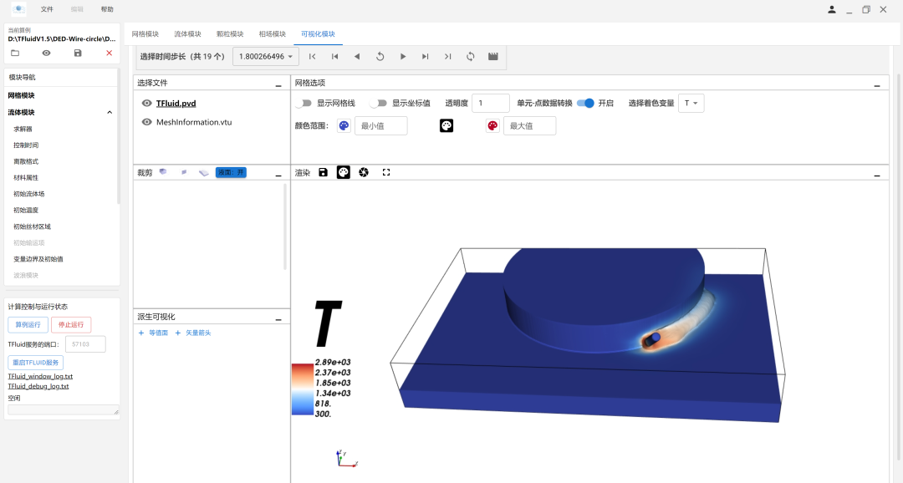Turn off cell-to-point data conversion
This screenshot has height=483, width=903.
tap(585, 103)
